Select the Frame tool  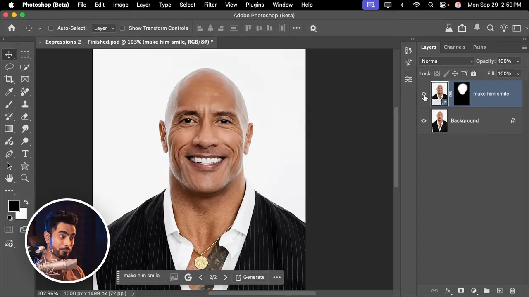pyautogui.click(x=25, y=79)
